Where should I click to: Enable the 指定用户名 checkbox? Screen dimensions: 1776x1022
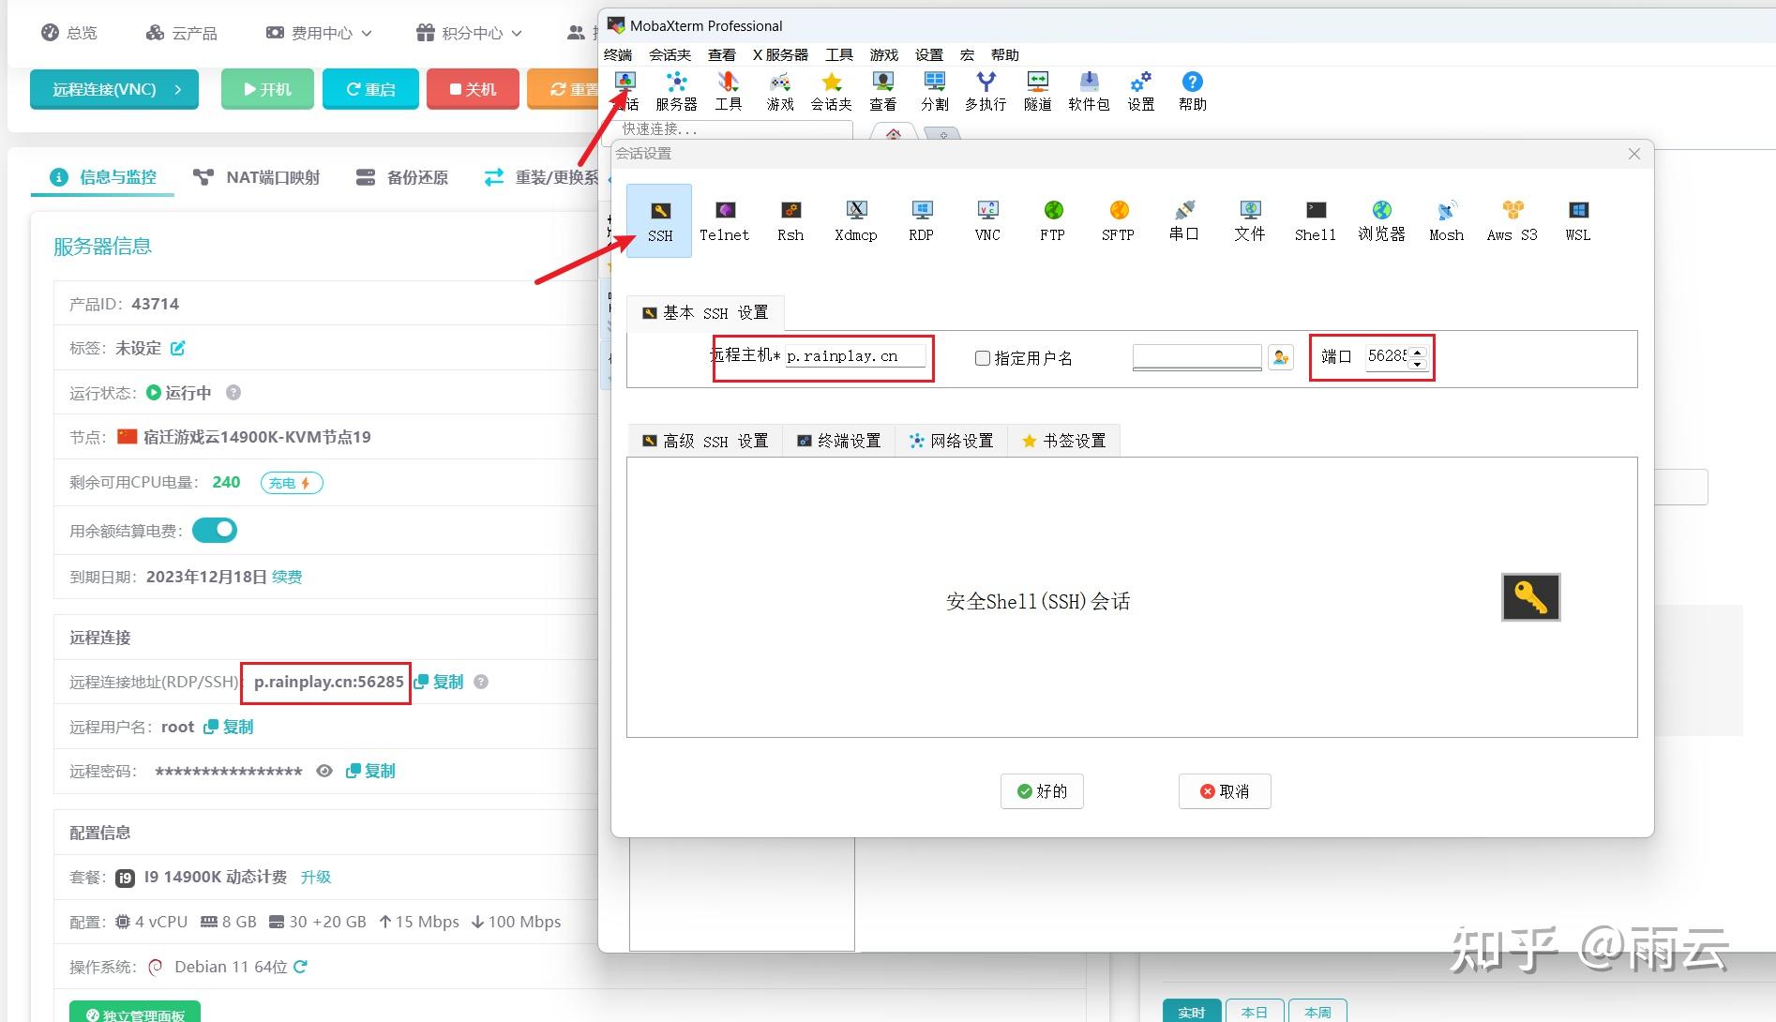(x=982, y=357)
